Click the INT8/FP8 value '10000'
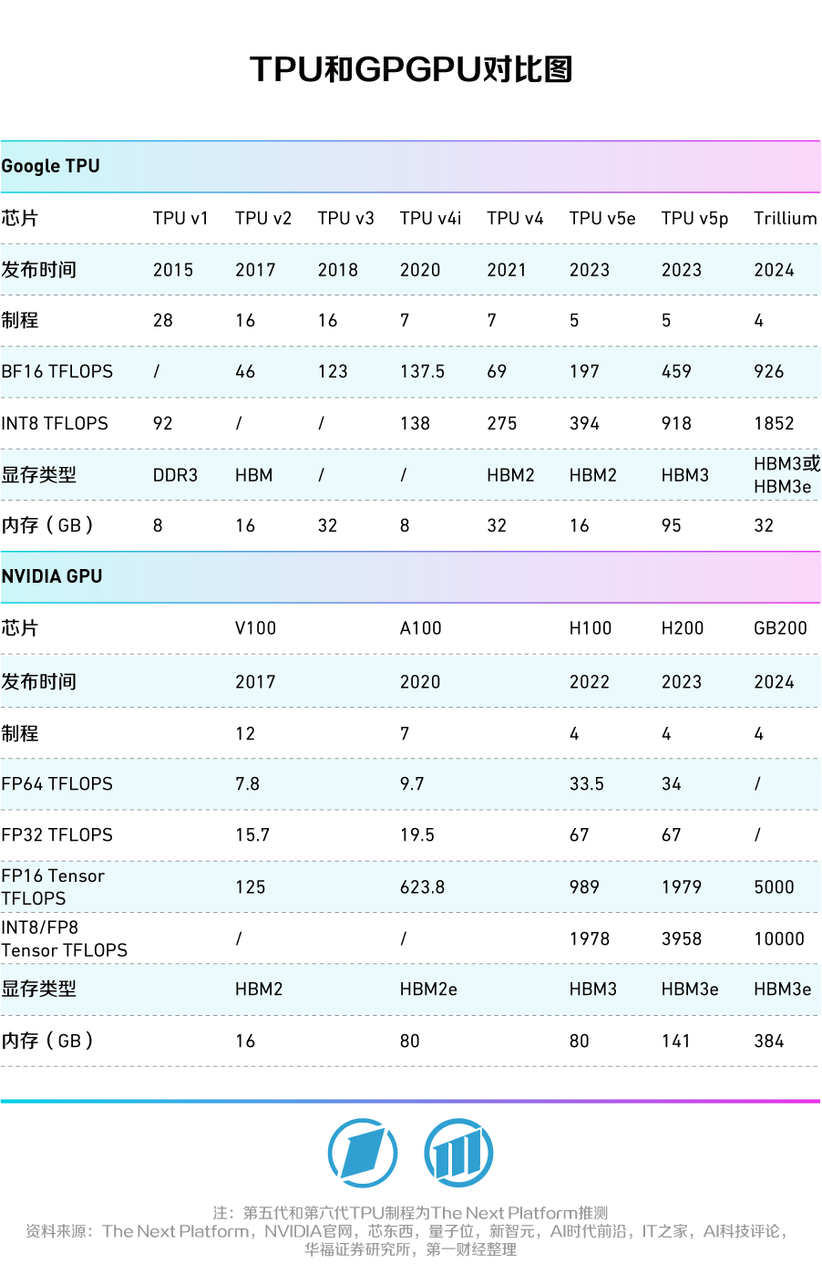 coord(779,938)
